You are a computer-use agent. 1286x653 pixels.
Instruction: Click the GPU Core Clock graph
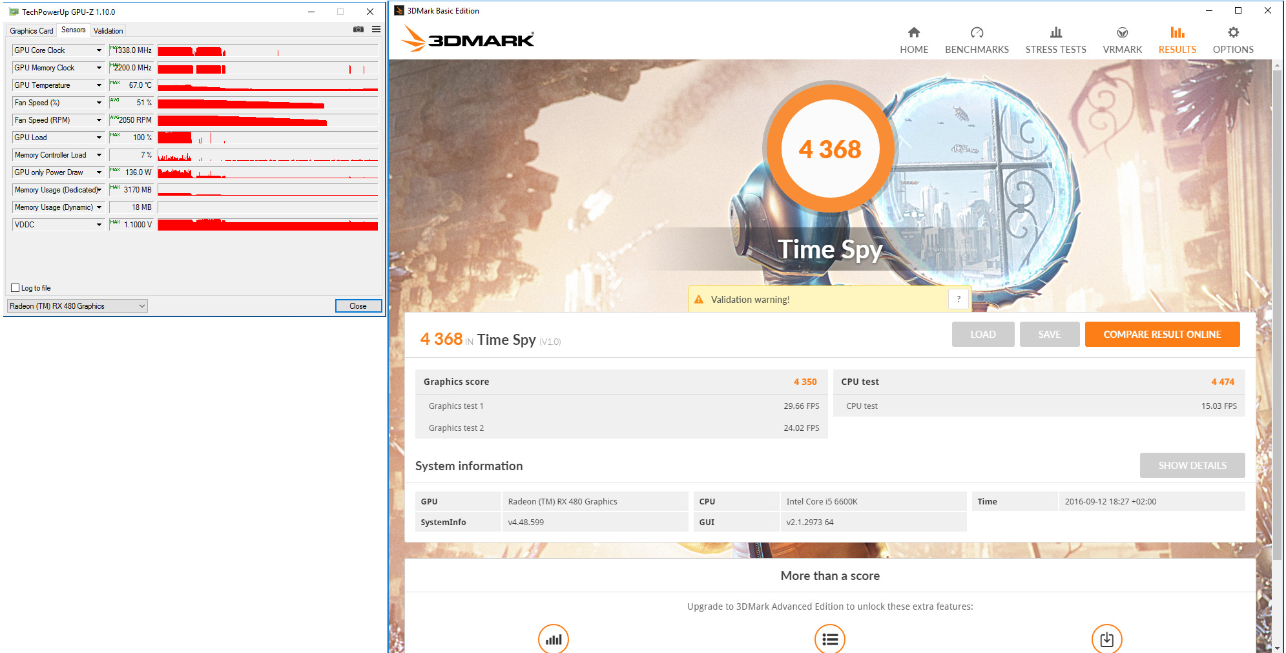267,50
